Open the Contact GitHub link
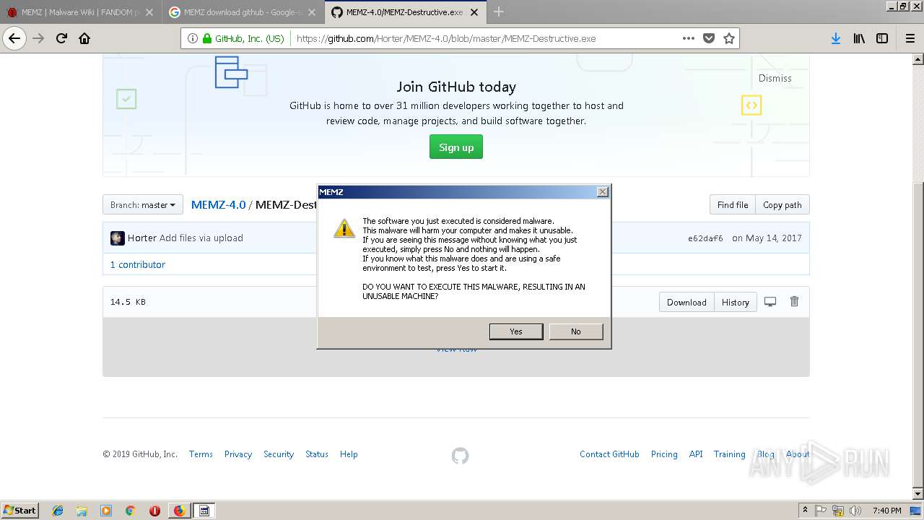Screen dimensions: 924x520 coord(609,454)
